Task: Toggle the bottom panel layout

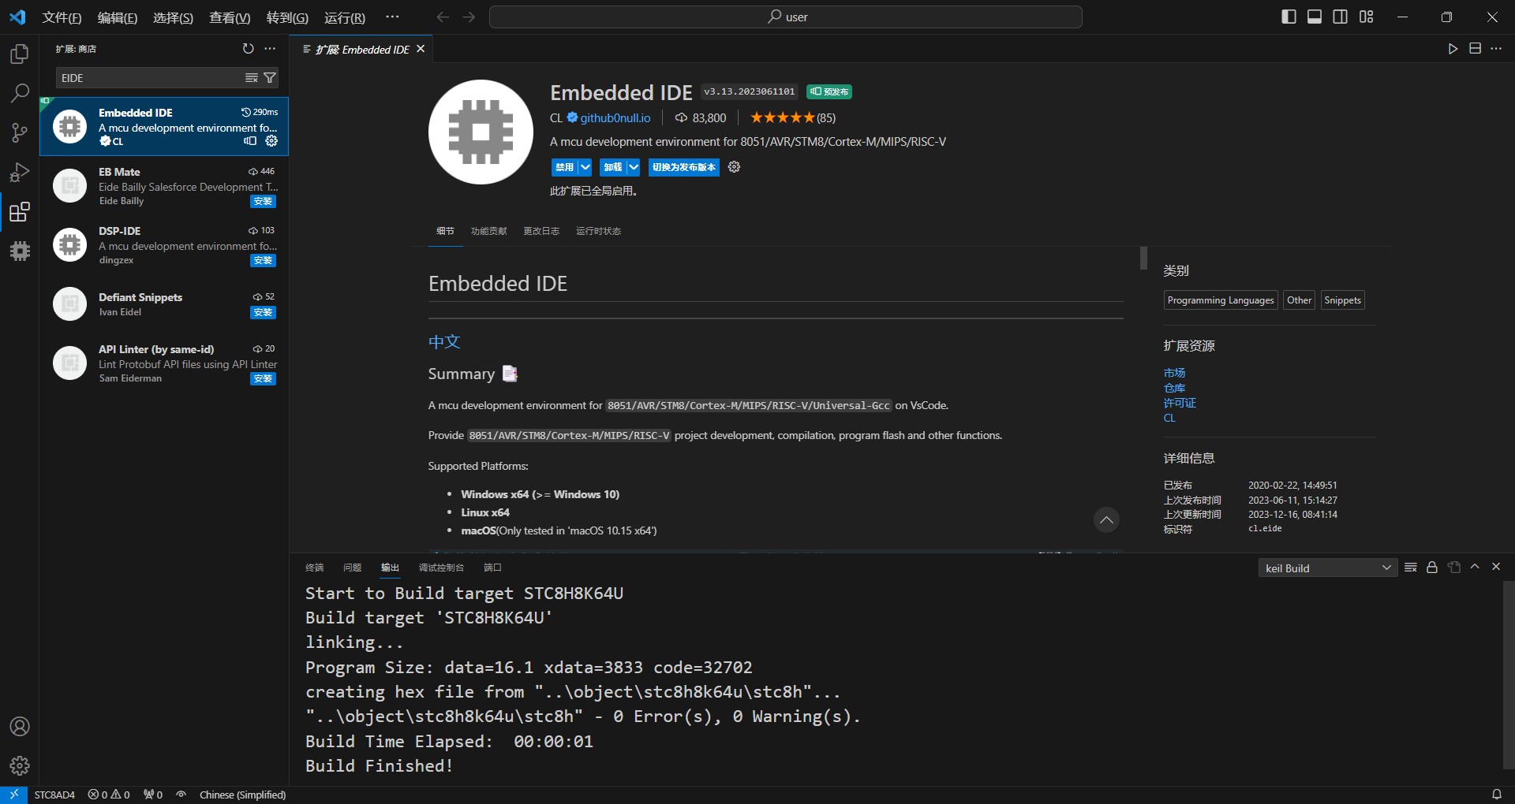Action: tap(1315, 17)
